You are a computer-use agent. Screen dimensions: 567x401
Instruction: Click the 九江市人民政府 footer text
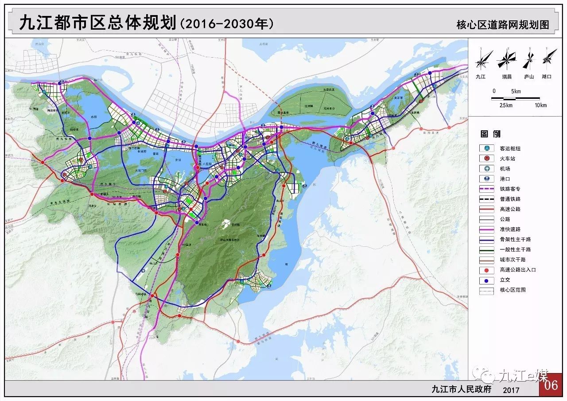click(x=462, y=389)
